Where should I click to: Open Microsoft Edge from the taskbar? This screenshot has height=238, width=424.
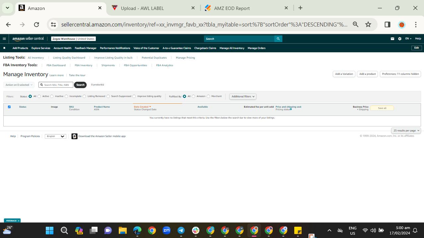coord(137,230)
